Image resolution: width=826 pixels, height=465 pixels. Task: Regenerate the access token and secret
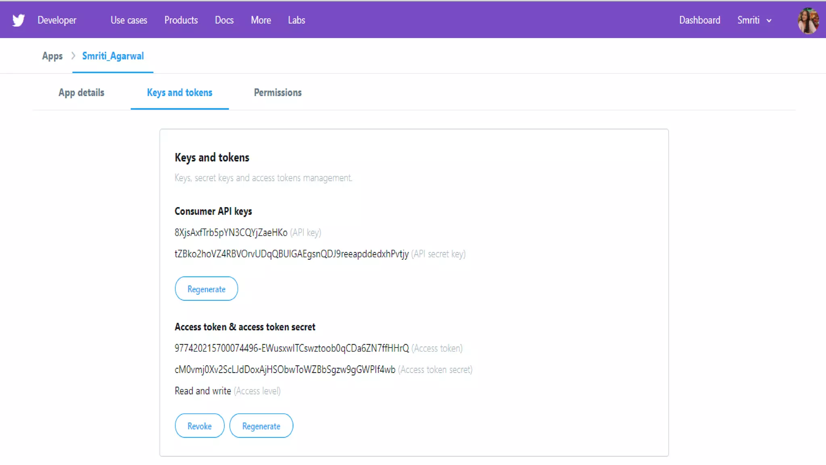261,426
